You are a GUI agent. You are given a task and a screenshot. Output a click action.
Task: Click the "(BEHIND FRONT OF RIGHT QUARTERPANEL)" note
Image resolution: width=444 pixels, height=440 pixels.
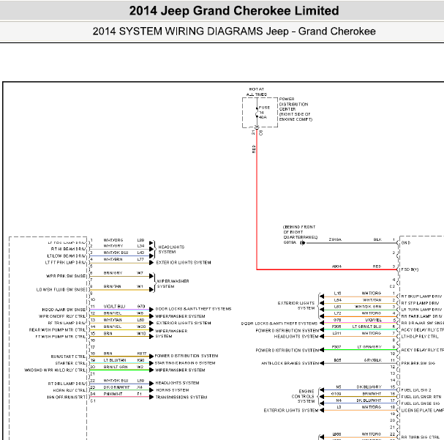pos(300,232)
